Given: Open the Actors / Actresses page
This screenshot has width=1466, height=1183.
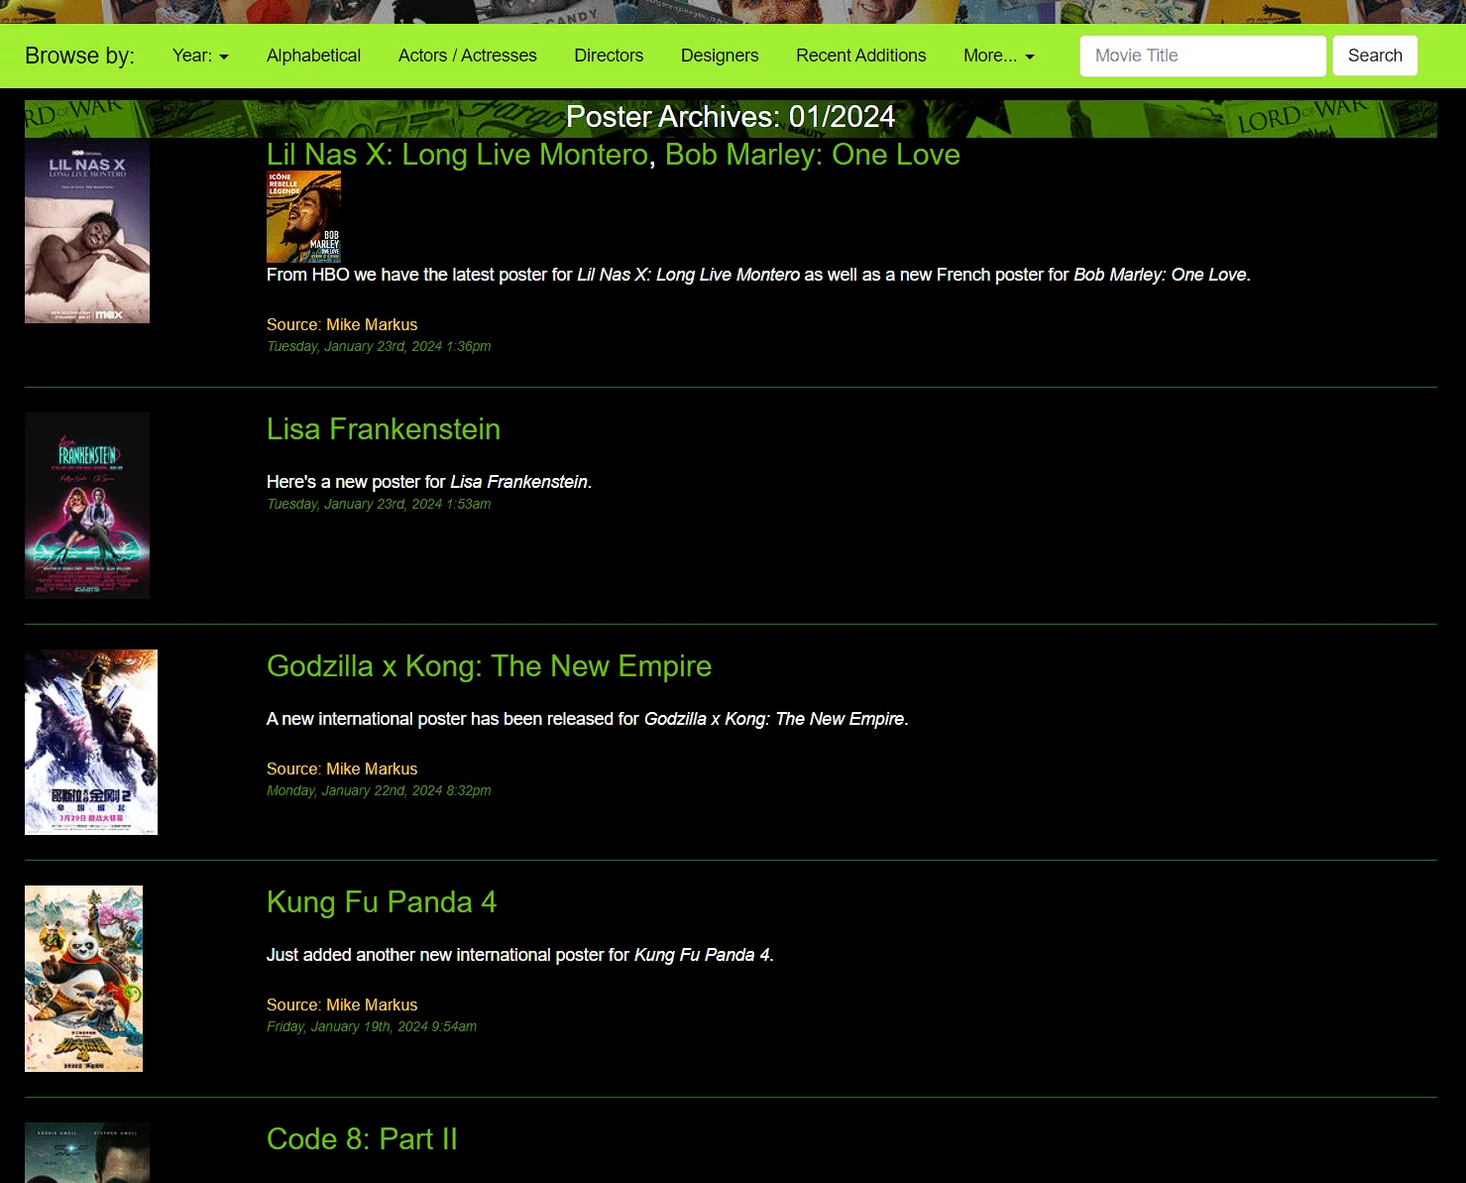Looking at the screenshot, I should (x=467, y=56).
